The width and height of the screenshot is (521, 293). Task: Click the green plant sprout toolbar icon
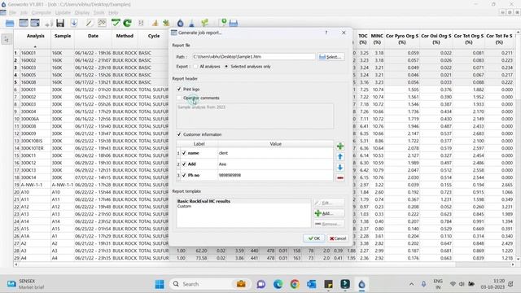(x=204, y=23)
